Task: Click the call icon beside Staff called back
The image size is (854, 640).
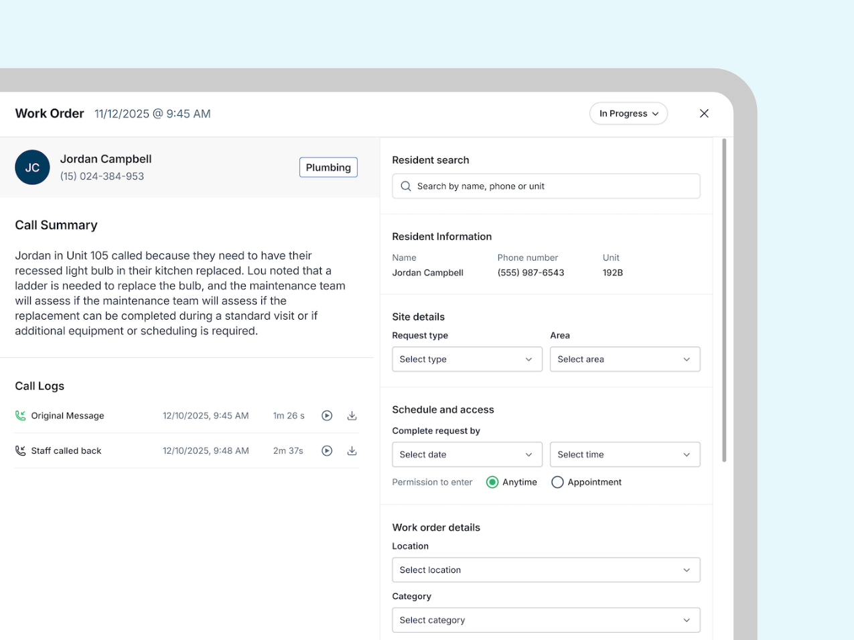Action: coord(21,451)
